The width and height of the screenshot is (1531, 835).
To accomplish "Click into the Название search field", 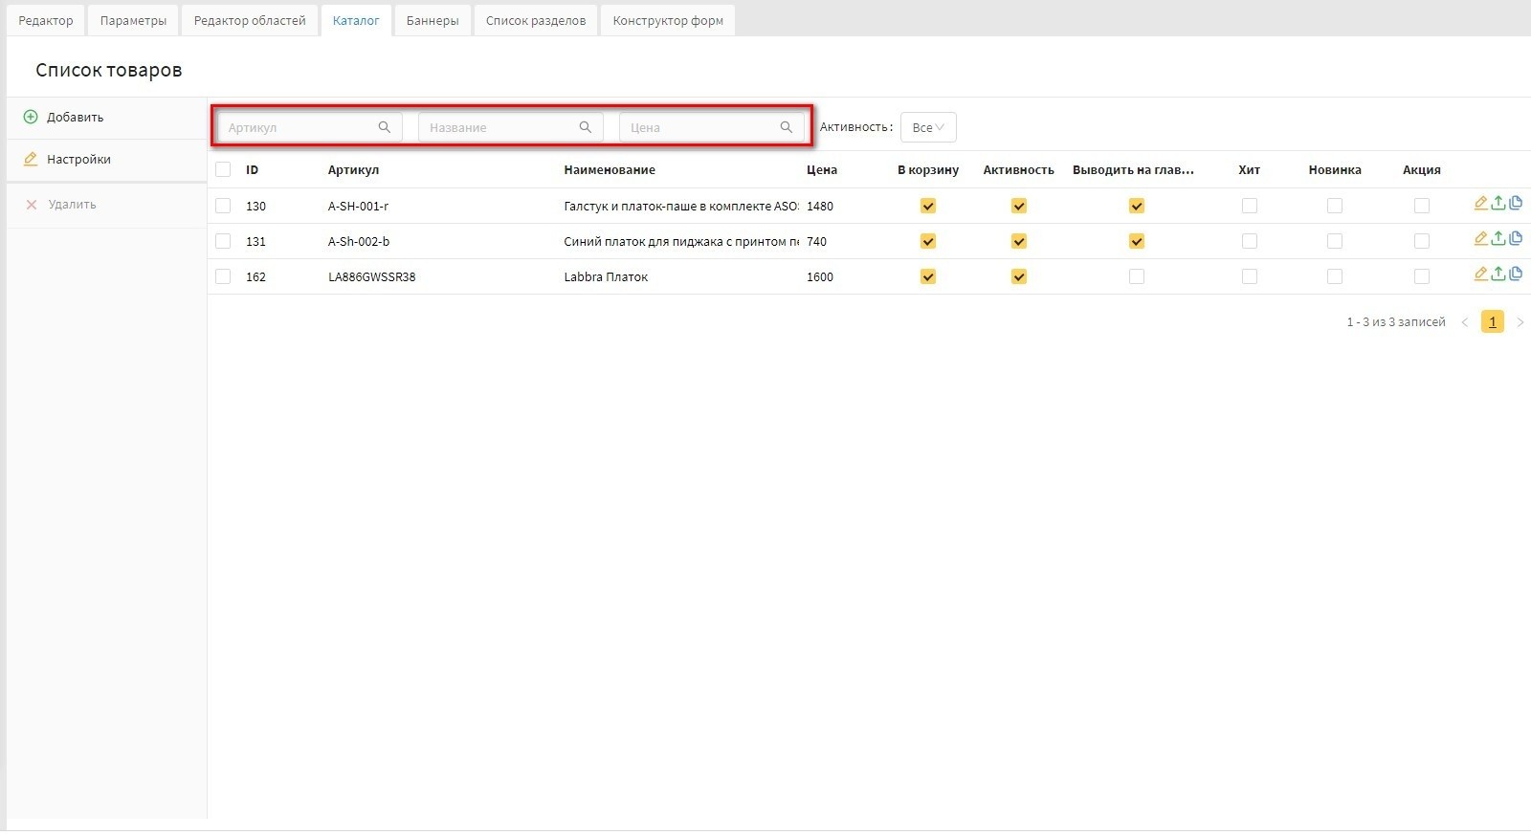I will tap(499, 127).
